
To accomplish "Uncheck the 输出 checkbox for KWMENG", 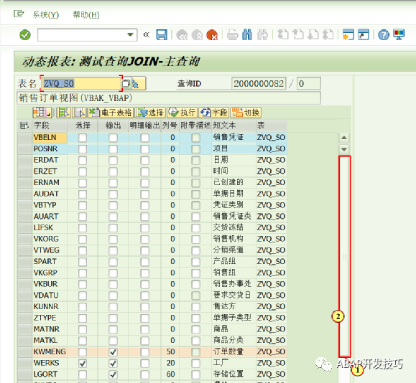I will click(x=113, y=352).
